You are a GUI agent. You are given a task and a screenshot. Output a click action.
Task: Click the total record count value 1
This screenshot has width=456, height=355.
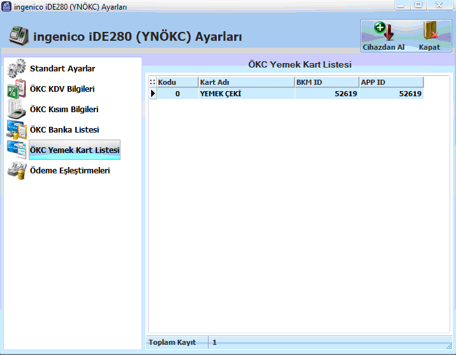click(x=214, y=342)
